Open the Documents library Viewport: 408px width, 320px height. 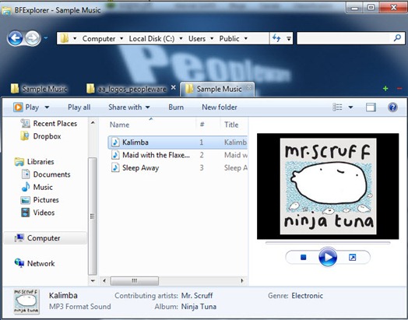[46, 174]
